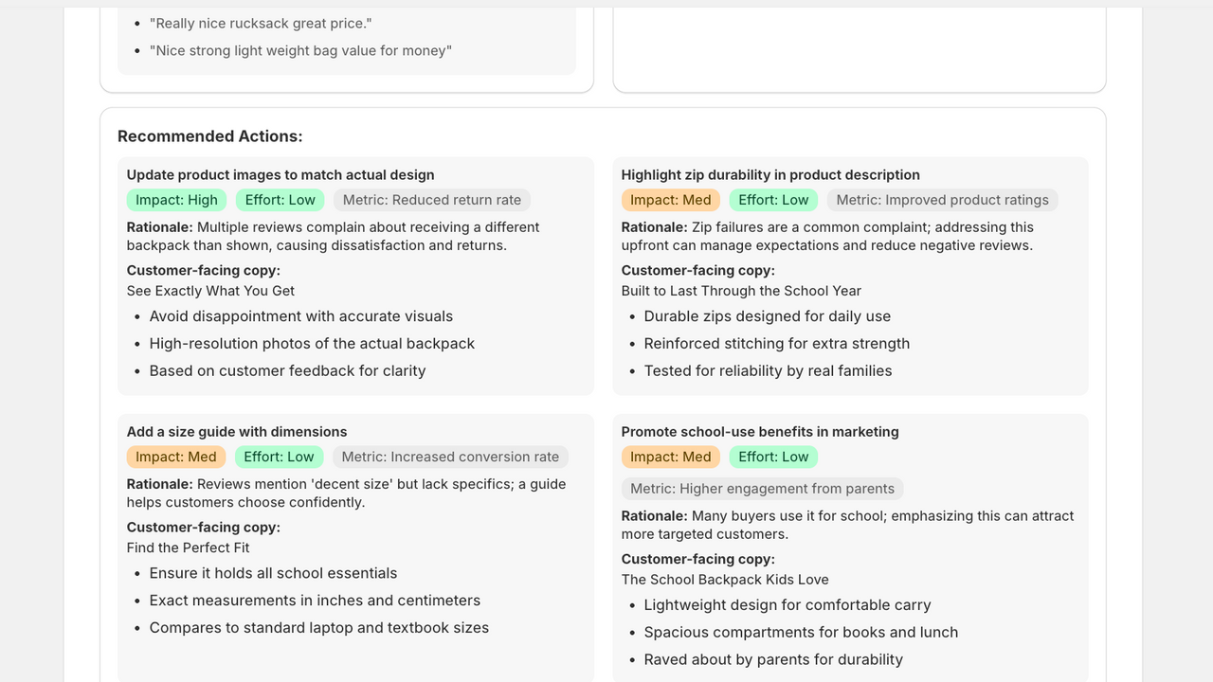Open 'Promote school-use benefits in marketing' action
Image resolution: width=1213 pixels, height=682 pixels.
pos(760,431)
